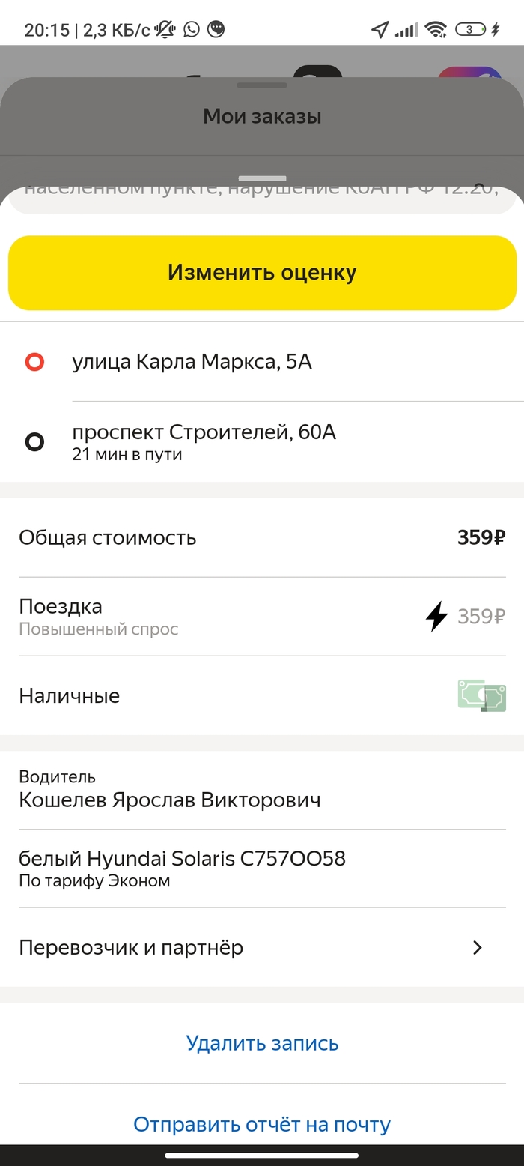Viewport: 524px width, 1166px height.
Task: Tap Отправить отчёт на почту link
Action: [x=262, y=1124]
